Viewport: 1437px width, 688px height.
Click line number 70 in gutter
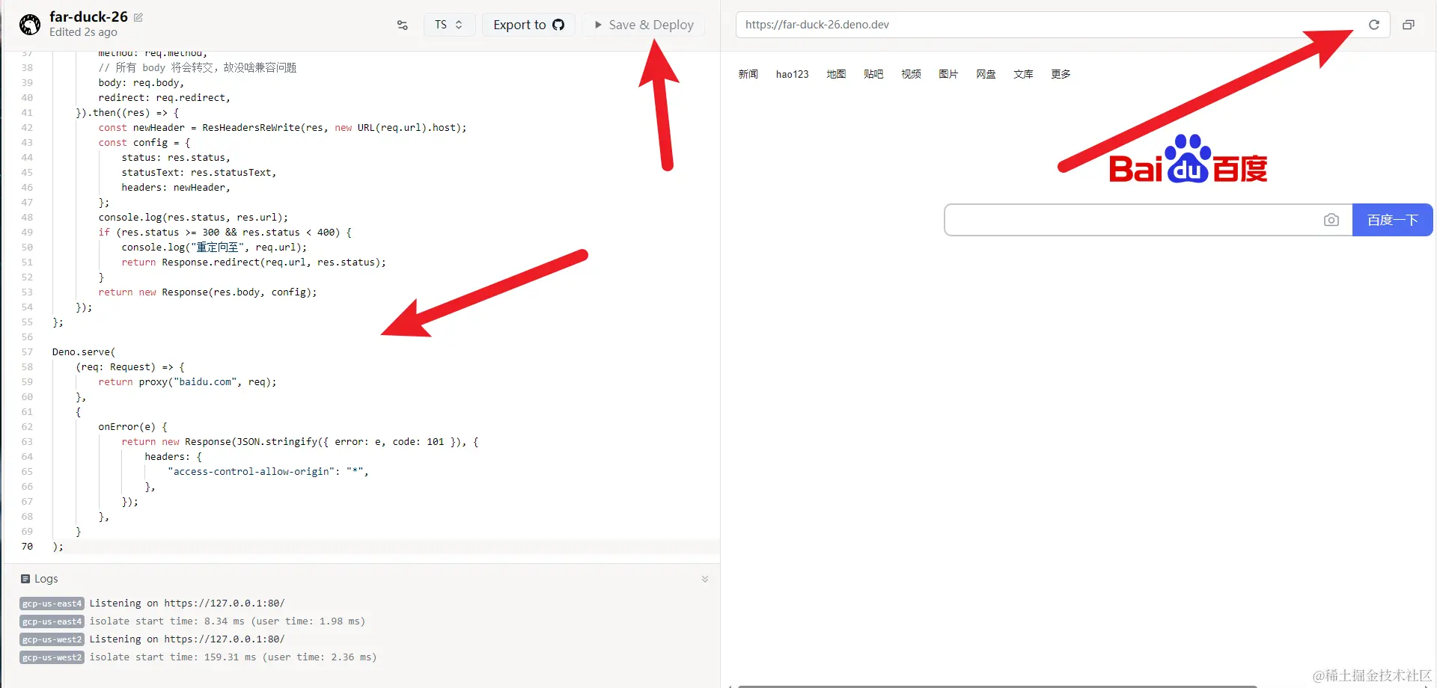[27, 547]
